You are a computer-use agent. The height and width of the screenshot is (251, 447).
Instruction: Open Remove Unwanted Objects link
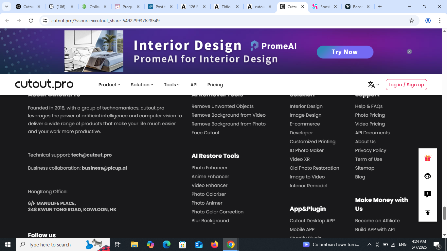pyautogui.click(x=223, y=106)
